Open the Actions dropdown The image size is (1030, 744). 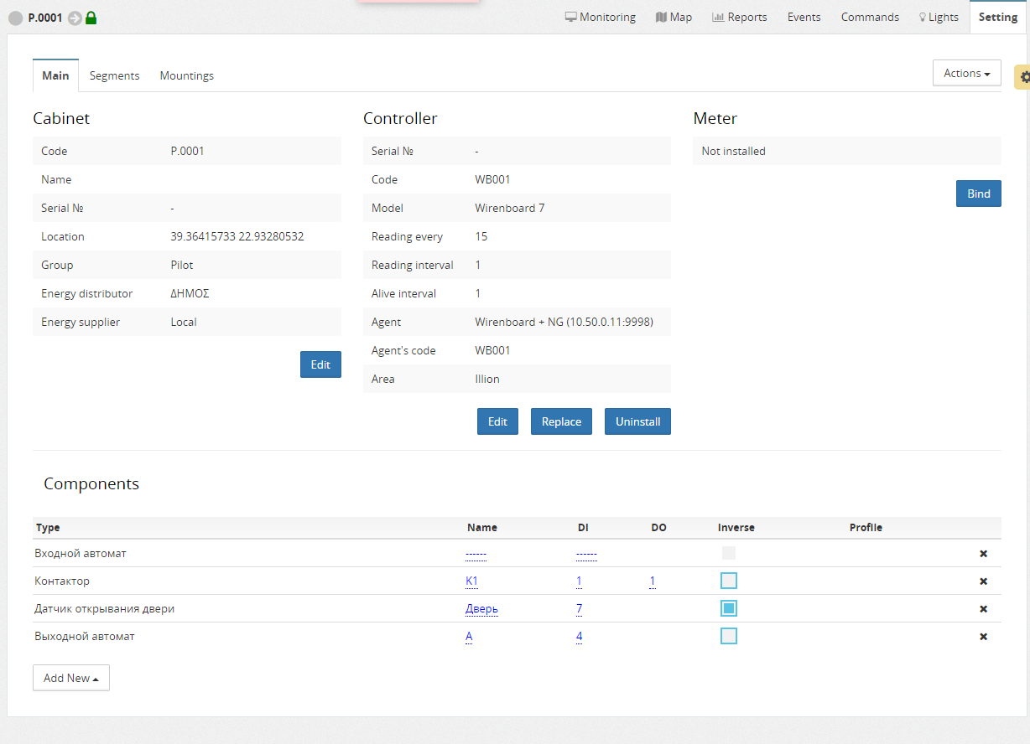tap(966, 73)
